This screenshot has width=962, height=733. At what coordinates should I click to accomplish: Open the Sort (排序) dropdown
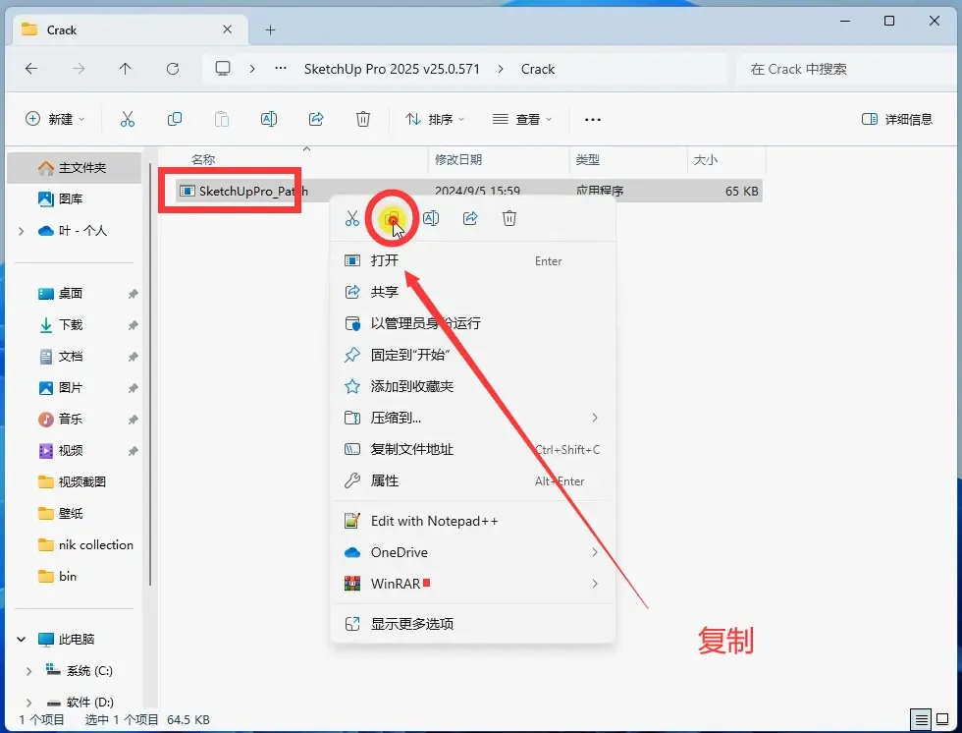[435, 119]
